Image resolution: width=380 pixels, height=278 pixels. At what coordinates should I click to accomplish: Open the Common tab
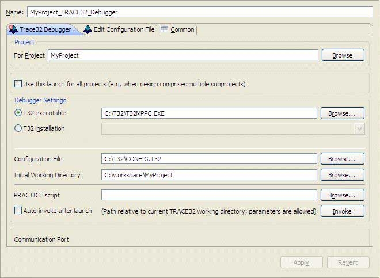click(x=182, y=29)
